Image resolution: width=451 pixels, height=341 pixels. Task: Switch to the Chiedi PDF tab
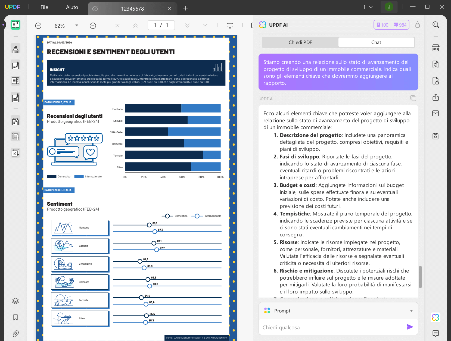[300, 42]
